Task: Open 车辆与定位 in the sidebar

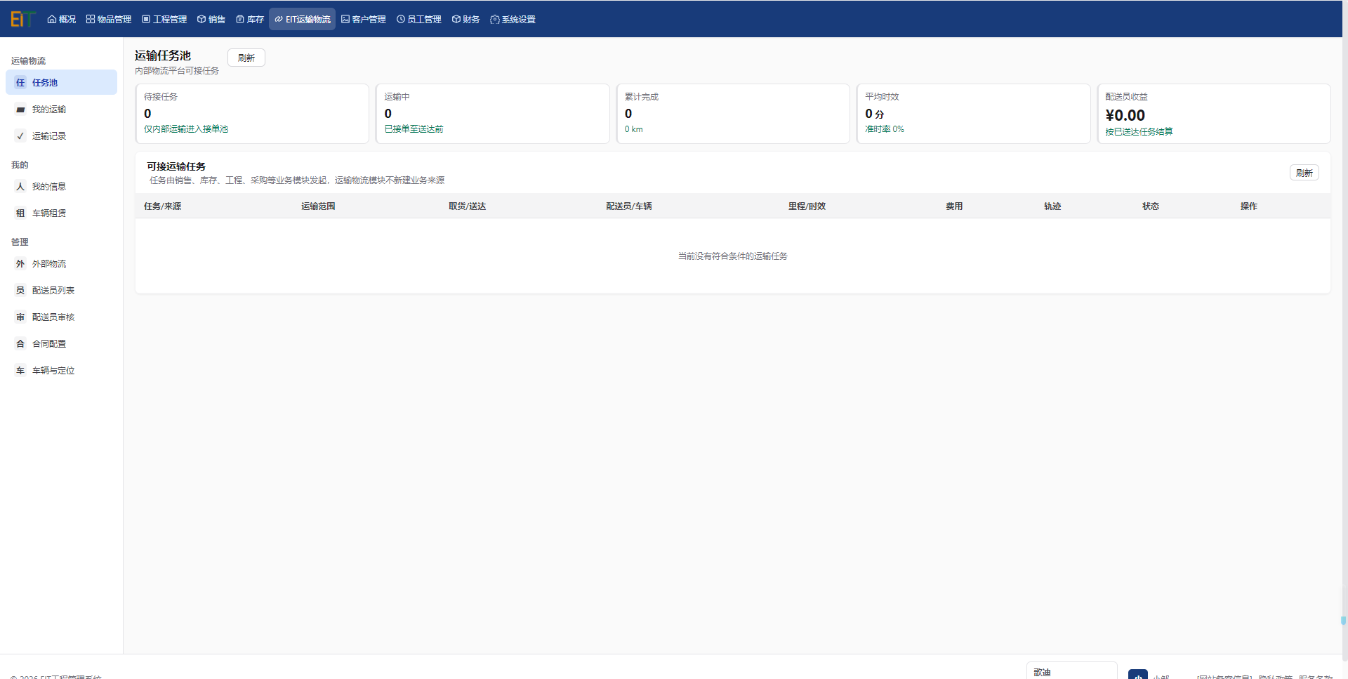Action: point(61,370)
